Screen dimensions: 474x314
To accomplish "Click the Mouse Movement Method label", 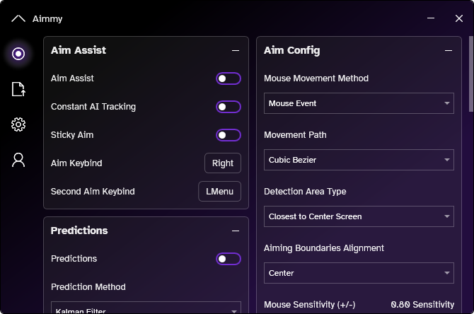I will (316, 78).
